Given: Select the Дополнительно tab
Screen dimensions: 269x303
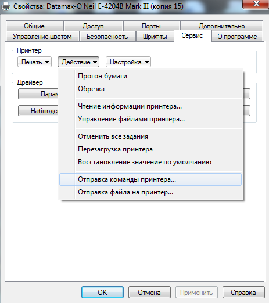Looking at the screenshot, I should [x=221, y=26].
